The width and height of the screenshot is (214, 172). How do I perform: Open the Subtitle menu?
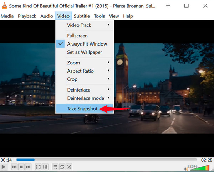click(x=82, y=16)
